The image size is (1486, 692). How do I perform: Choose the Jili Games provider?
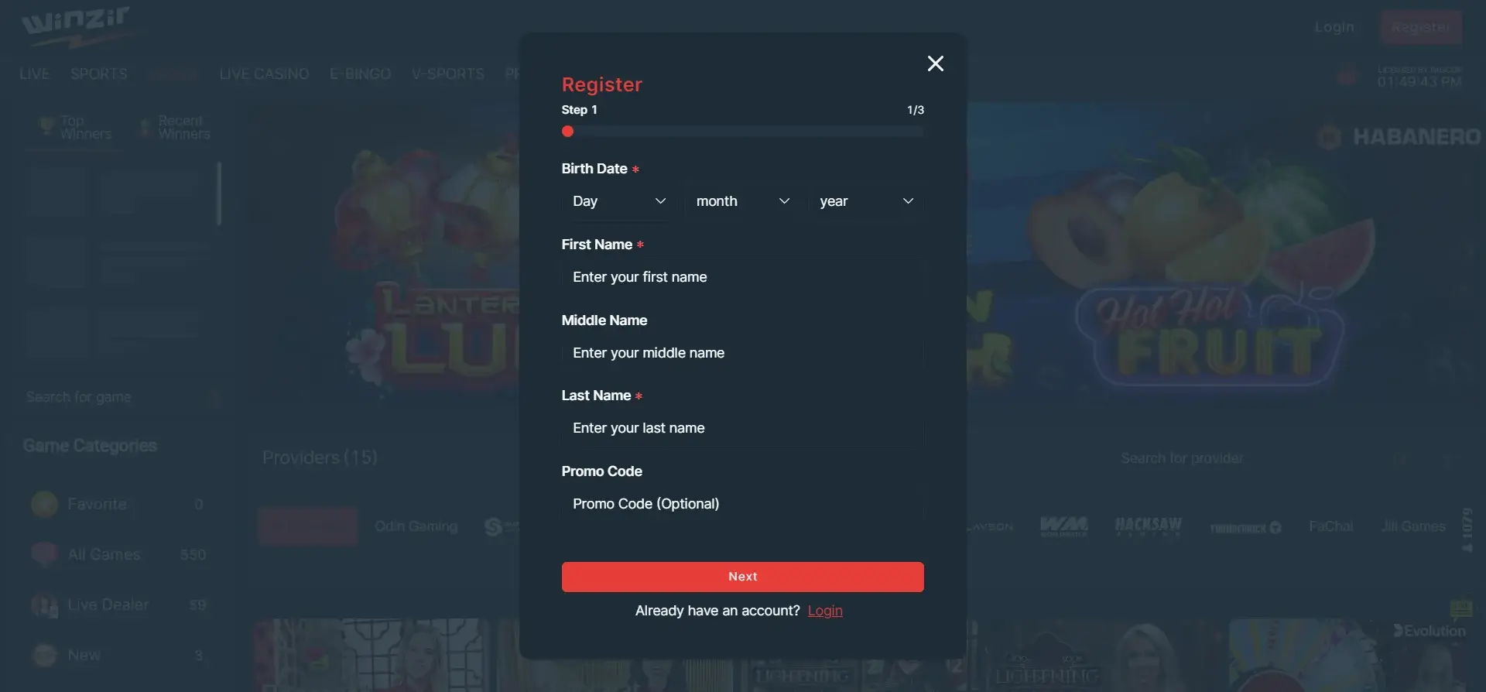(1413, 526)
